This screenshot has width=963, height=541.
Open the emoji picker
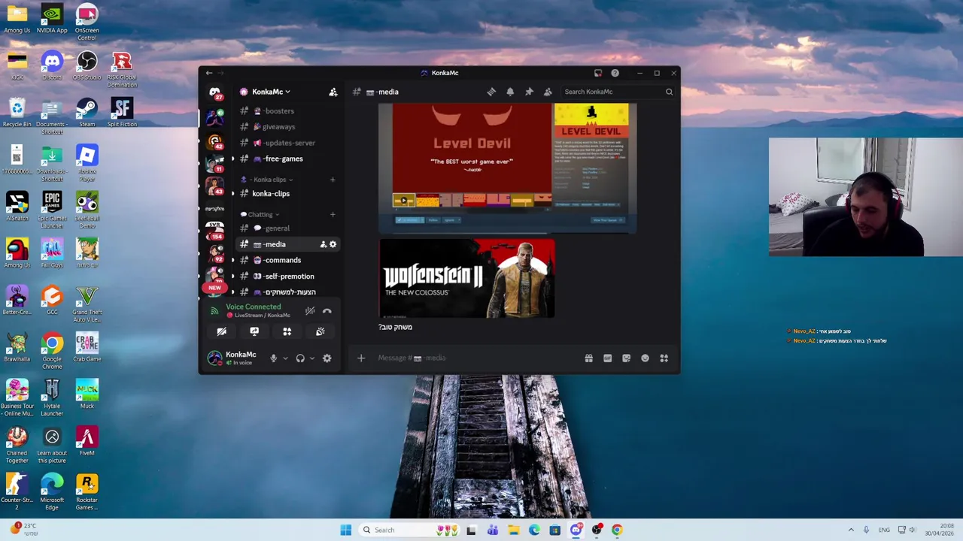coord(646,358)
